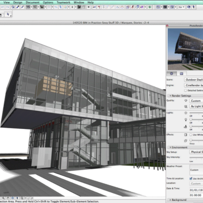Click the blue eye 3D explore icon
The width and height of the screenshot is (203, 203).
coord(189,7)
